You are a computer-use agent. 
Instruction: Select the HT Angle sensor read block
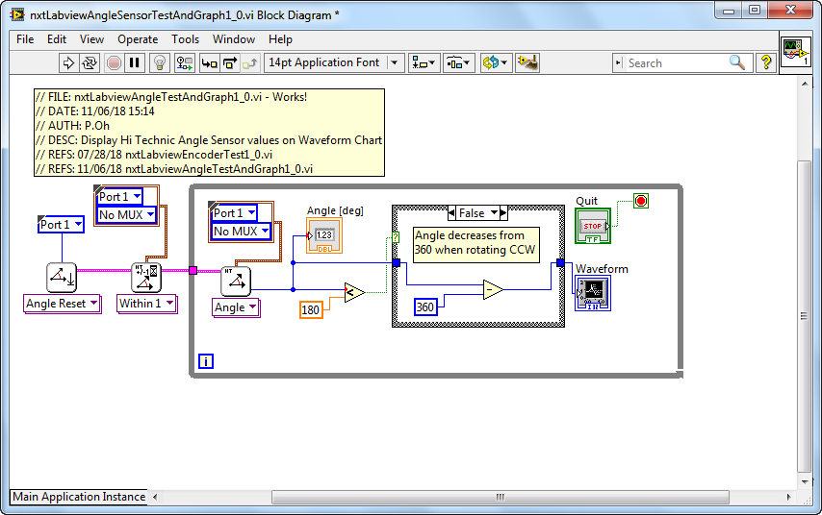[236, 282]
